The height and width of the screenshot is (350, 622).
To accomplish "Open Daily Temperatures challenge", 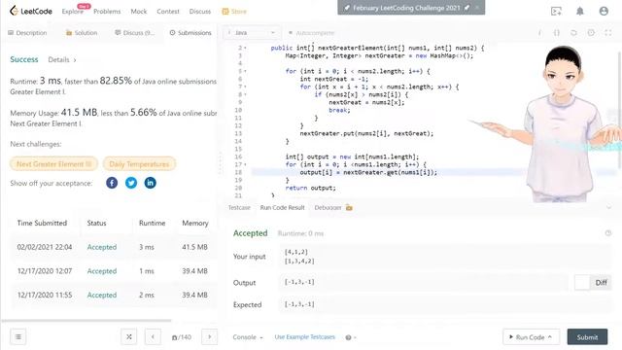I will click(x=139, y=164).
